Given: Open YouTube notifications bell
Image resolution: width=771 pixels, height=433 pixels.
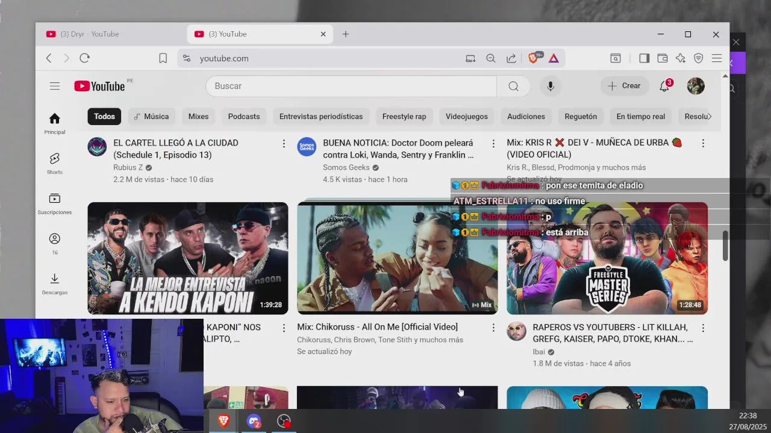Looking at the screenshot, I should point(664,86).
